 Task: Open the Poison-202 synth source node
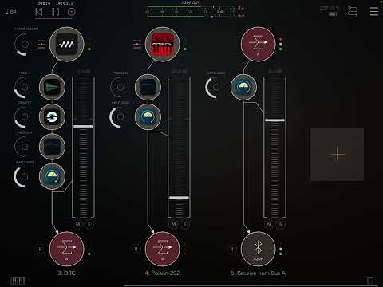(162, 45)
